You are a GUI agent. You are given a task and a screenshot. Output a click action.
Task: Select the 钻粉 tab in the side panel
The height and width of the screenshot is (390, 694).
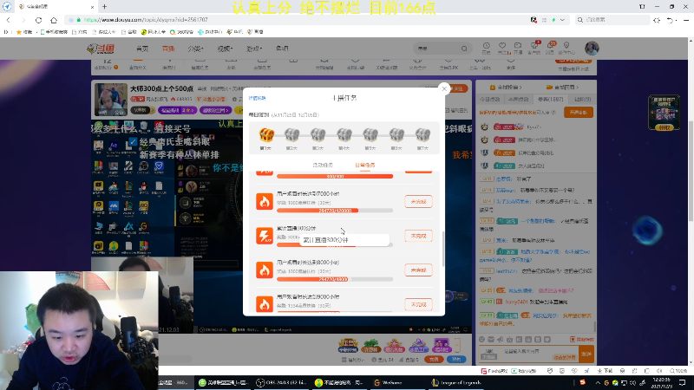coord(582,99)
